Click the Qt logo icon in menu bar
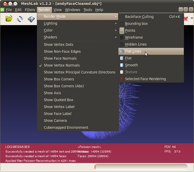 click(x=2, y=10)
